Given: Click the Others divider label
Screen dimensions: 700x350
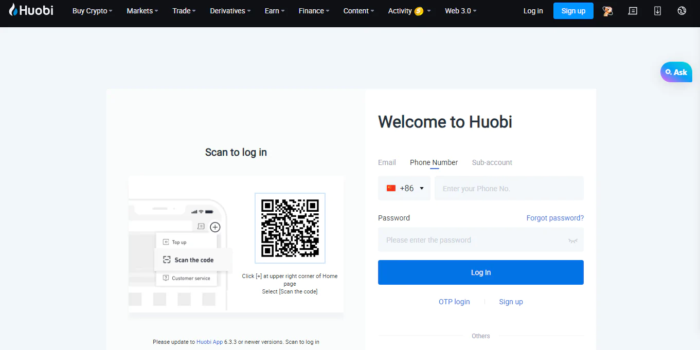Looking at the screenshot, I should tap(481, 336).
